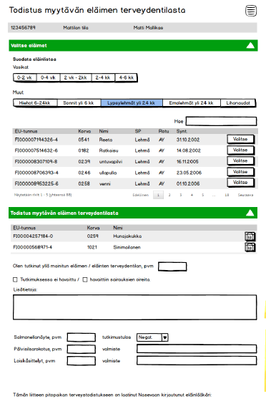Go to pagination page 18
The height and width of the screenshot is (399, 266).
[227, 195]
